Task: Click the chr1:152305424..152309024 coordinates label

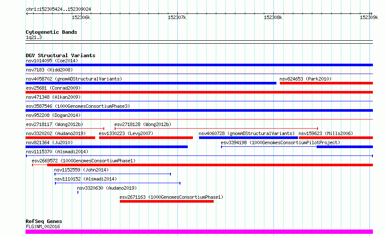Action: click(58, 9)
